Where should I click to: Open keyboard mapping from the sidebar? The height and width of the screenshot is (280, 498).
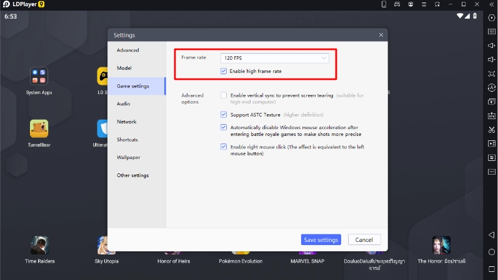click(491, 31)
